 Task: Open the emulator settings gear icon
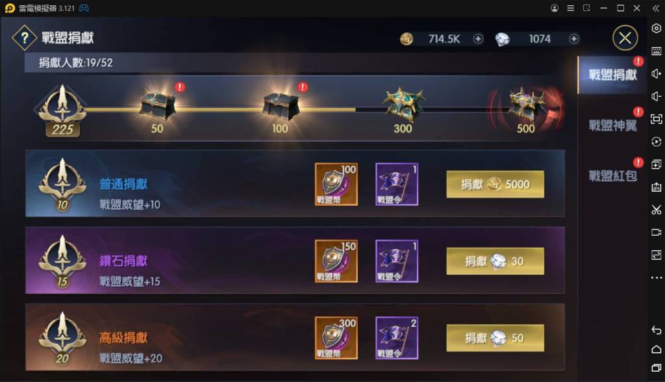[x=656, y=29]
